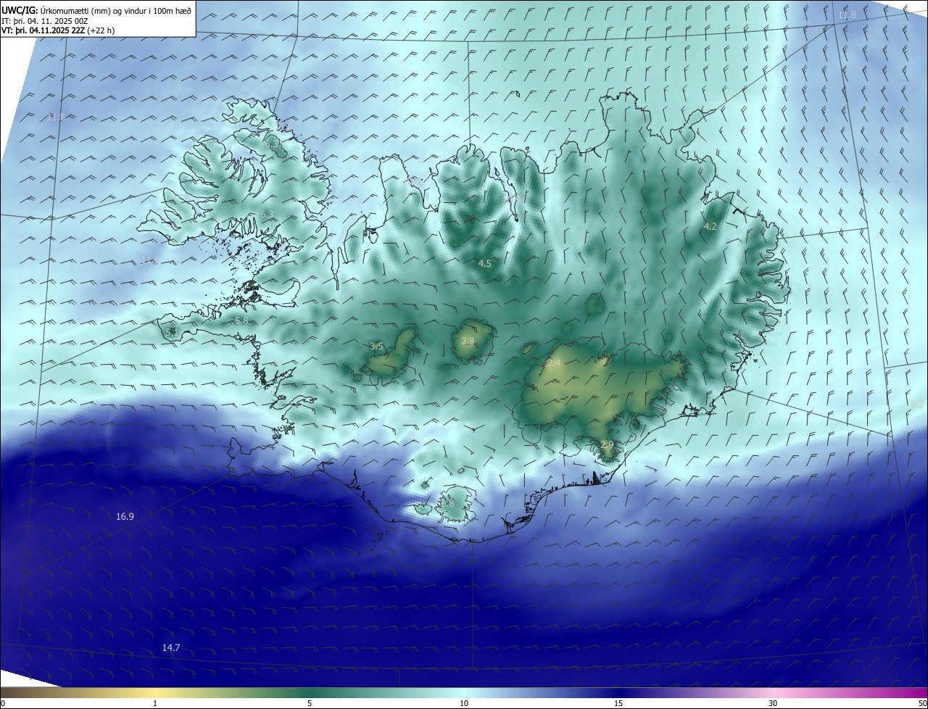The width and height of the screenshot is (928, 709).
Task: Click the 5.8 value label
Action: click(x=241, y=321)
